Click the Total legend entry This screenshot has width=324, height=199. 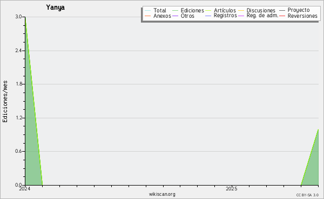[x=156, y=10]
